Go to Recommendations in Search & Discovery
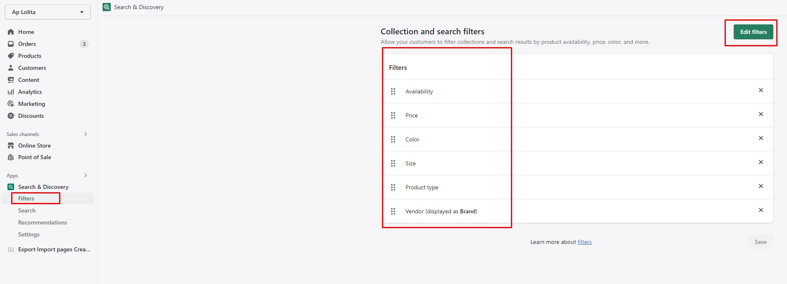This screenshot has height=284, width=787. 43,222
